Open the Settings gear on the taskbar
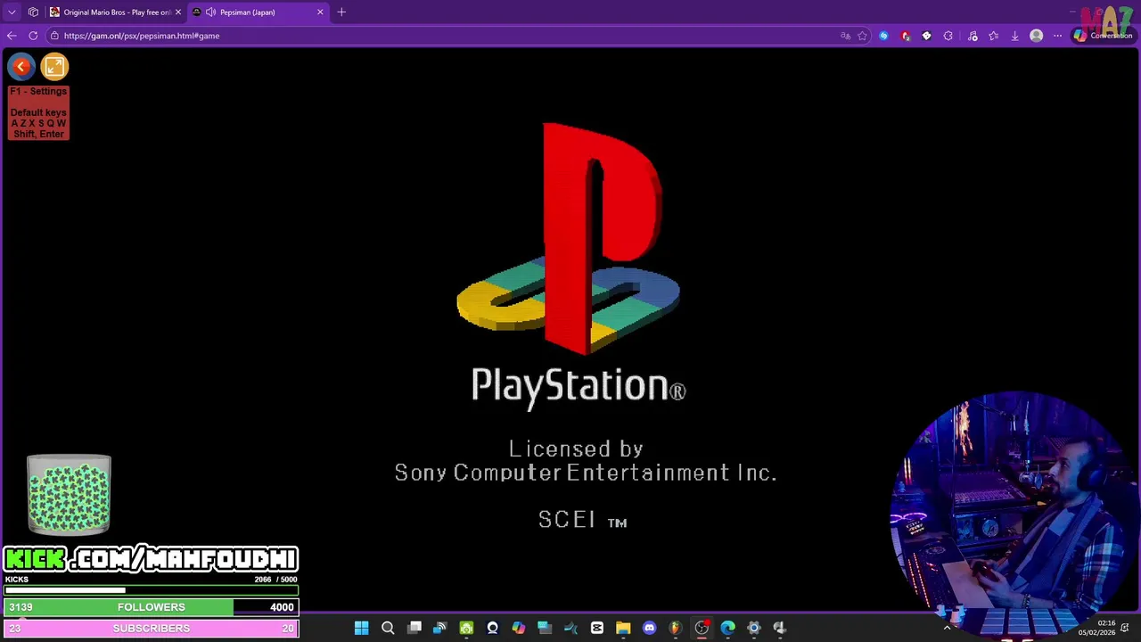Screen dimensions: 1141x642 click(753, 629)
